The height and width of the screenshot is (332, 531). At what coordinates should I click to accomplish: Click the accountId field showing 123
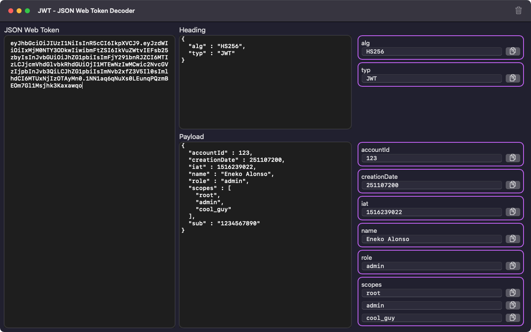click(431, 158)
